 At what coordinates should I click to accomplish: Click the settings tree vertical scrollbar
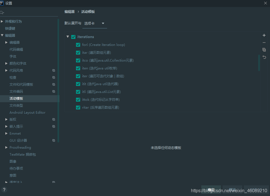[x=58, y=80]
